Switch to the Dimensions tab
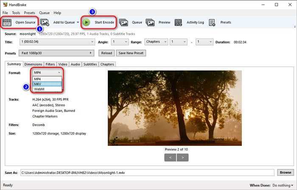The width and height of the screenshot is (297, 190). tap(33, 64)
